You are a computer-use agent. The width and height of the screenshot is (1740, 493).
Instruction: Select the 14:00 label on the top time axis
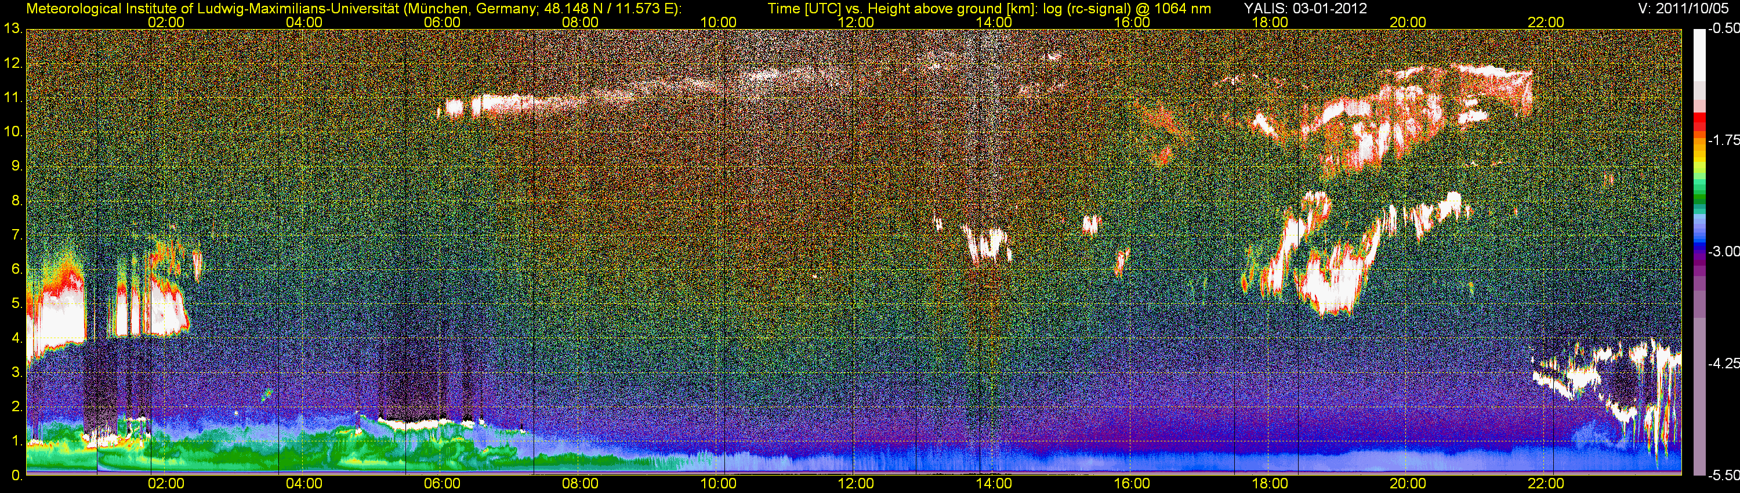pos(994,22)
